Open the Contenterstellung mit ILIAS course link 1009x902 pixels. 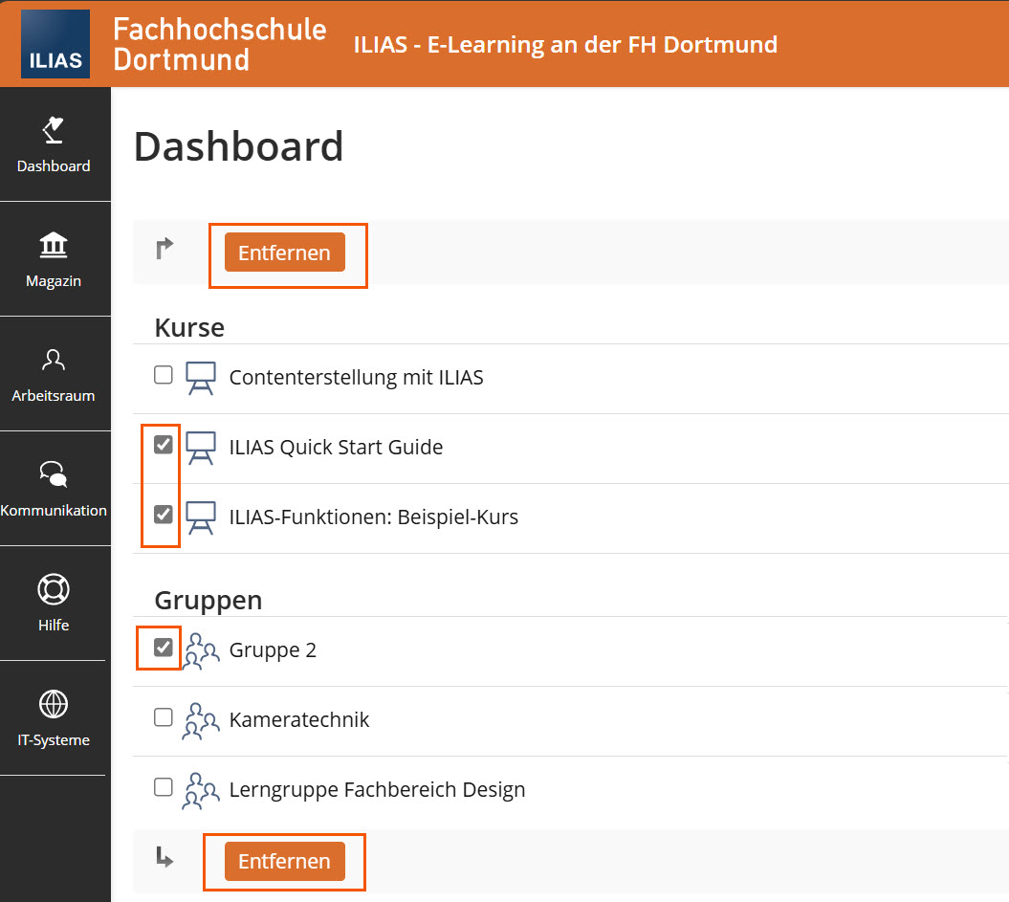pos(356,378)
